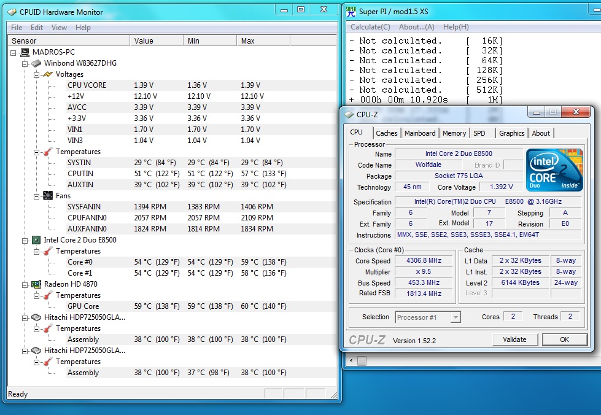Click the first Hitachi hard drive icon
The width and height of the screenshot is (601, 415).
(36, 317)
